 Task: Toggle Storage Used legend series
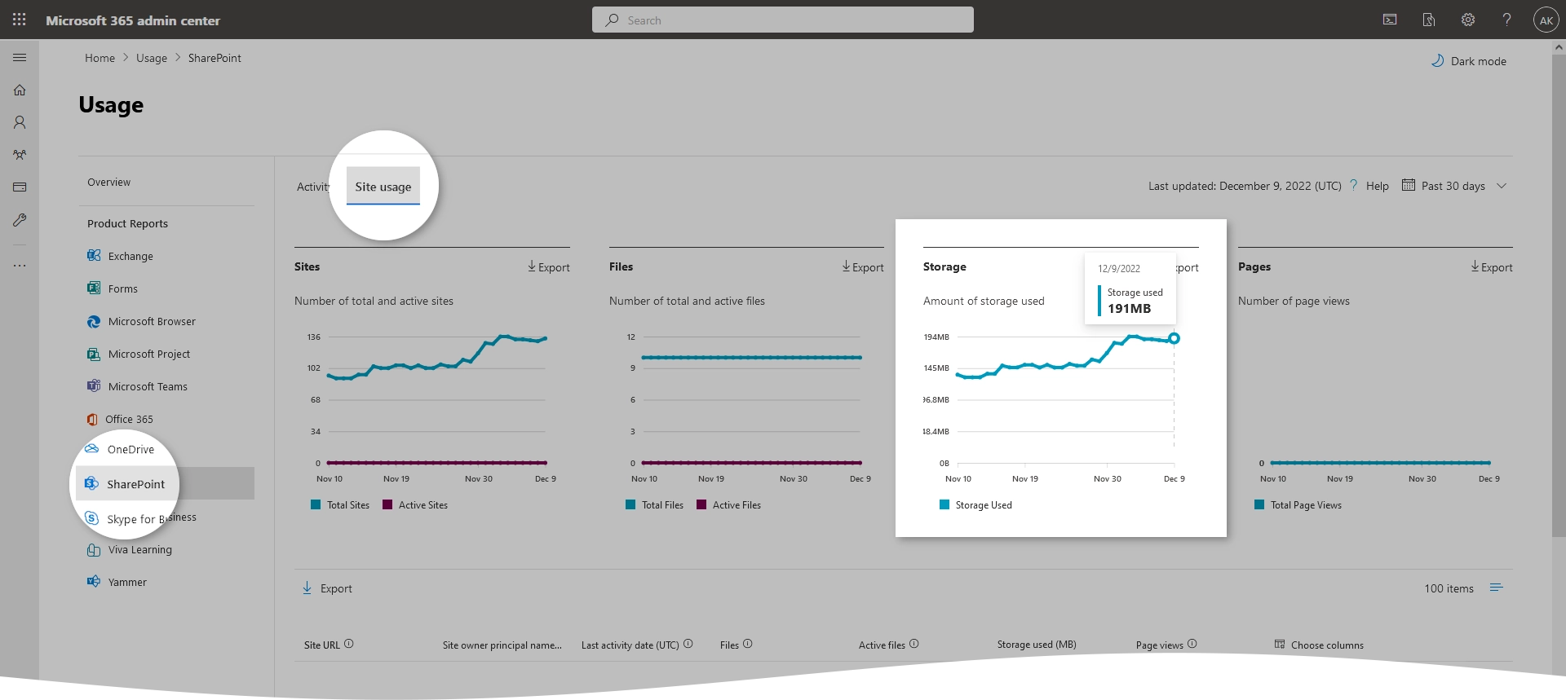pos(976,505)
